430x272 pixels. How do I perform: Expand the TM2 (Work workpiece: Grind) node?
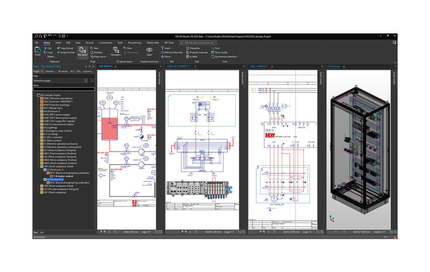coord(38,186)
